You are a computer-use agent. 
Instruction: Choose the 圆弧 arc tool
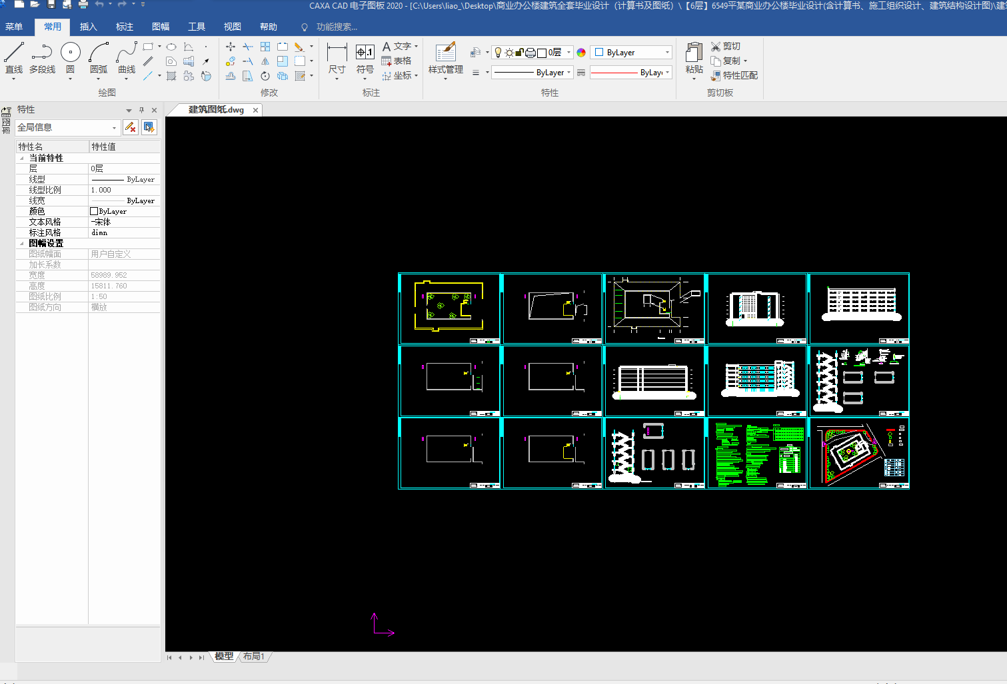click(x=99, y=59)
